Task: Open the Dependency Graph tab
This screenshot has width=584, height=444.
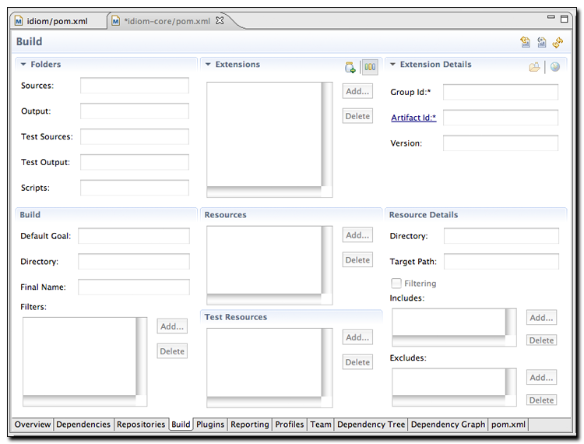Action: (448, 425)
